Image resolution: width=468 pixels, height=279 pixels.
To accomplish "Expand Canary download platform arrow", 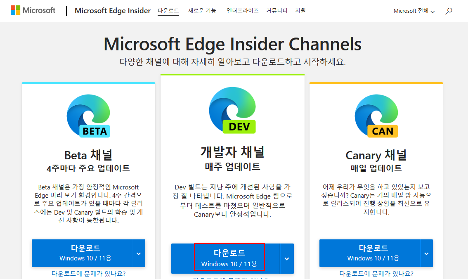I will (x=426, y=253).
